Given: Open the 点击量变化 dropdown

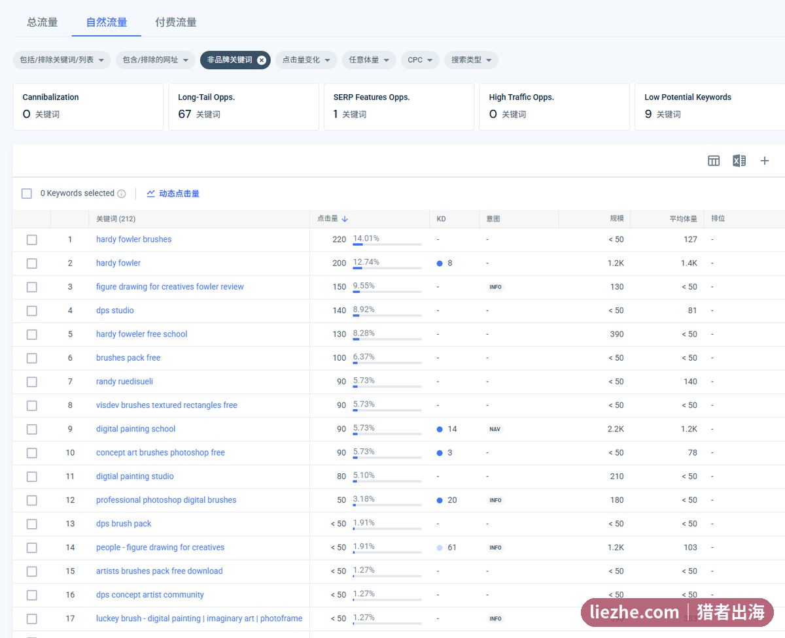Looking at the screenshot, I should coord(306,60).
